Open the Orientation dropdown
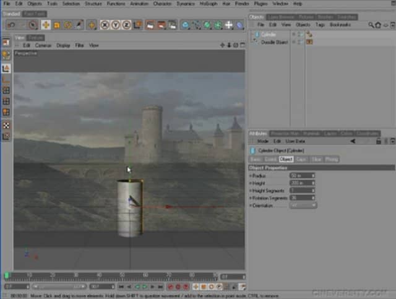This screenshot has width=396, height=299. click(303, 205)
